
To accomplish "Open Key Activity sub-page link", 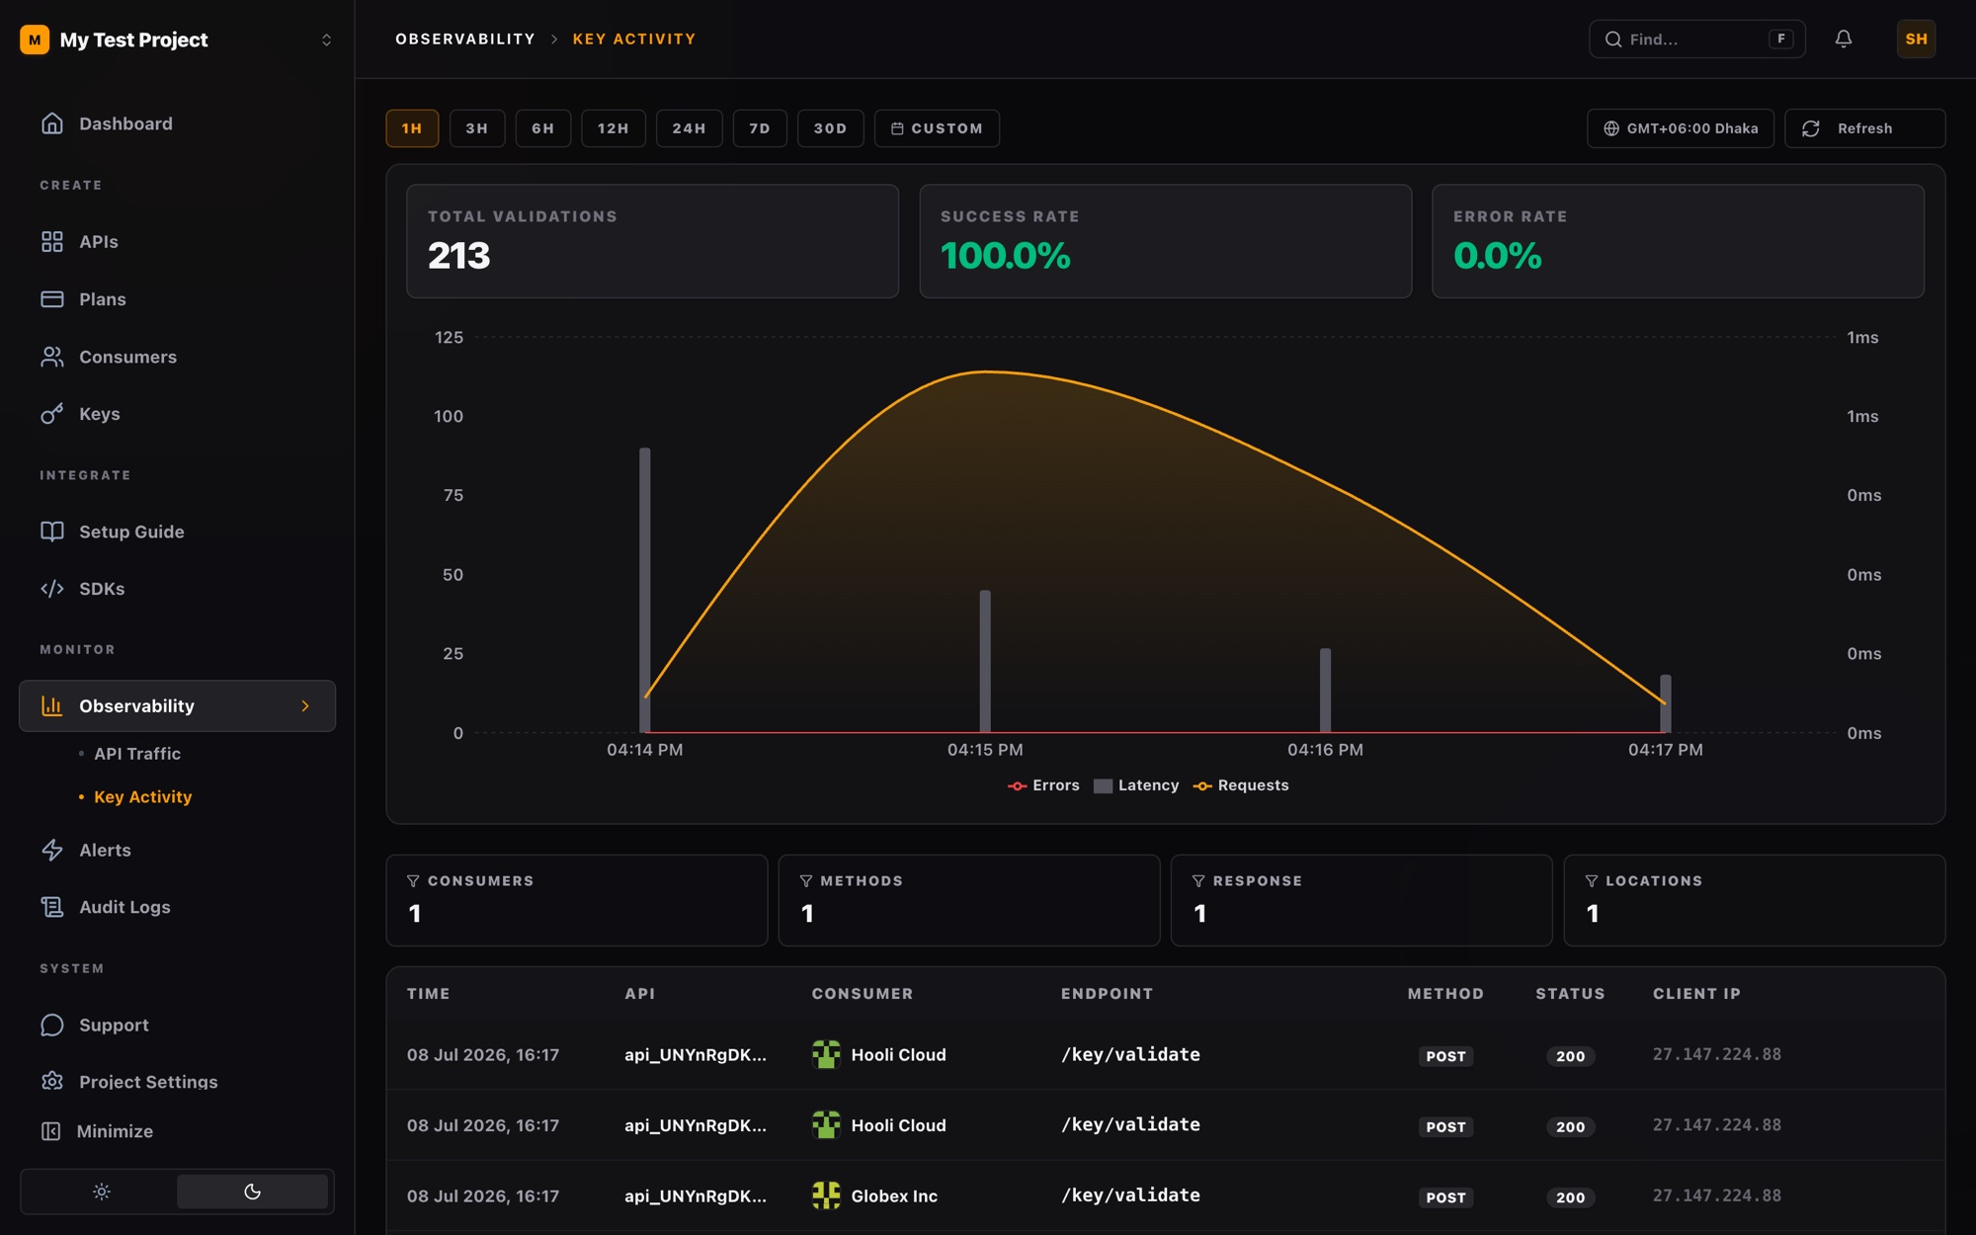I will 143,797.
